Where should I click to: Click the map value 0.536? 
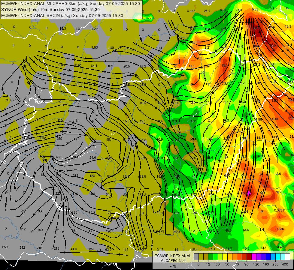click(x=280, y=229)
